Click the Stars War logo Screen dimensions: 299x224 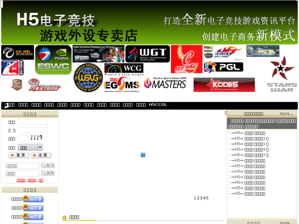point(282,74)
